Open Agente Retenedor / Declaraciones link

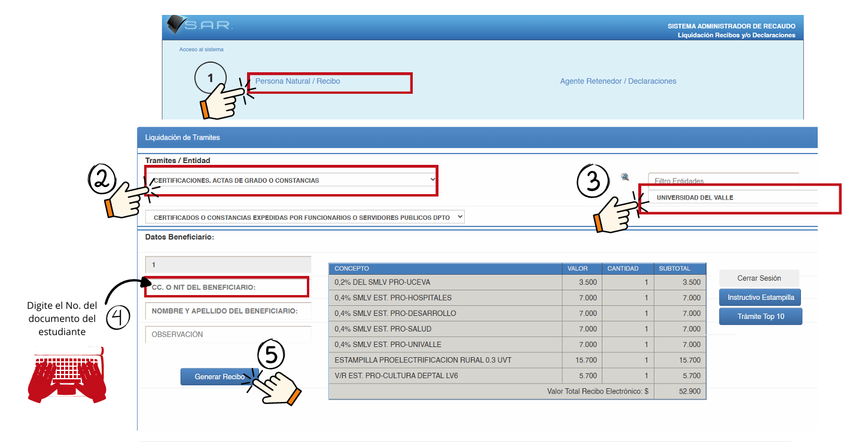click(x=618, y=81)
